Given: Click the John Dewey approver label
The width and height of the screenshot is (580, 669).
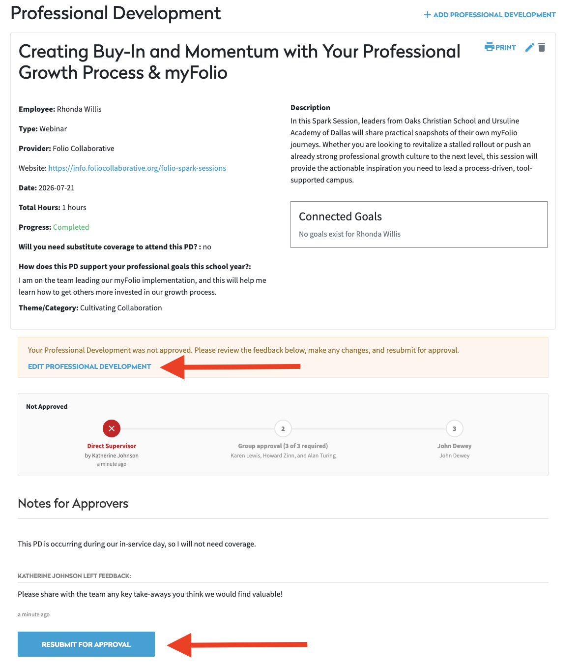Looking at the screenshot, I should click(455, 446).
